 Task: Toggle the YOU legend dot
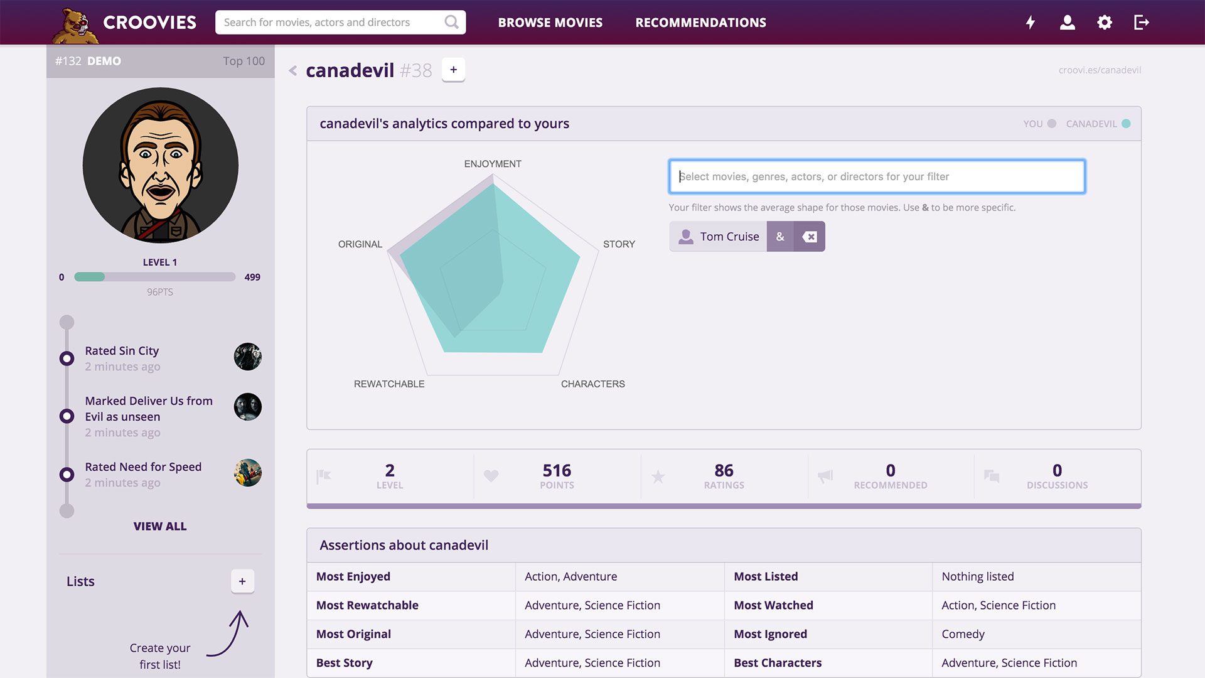[1052, 124]
